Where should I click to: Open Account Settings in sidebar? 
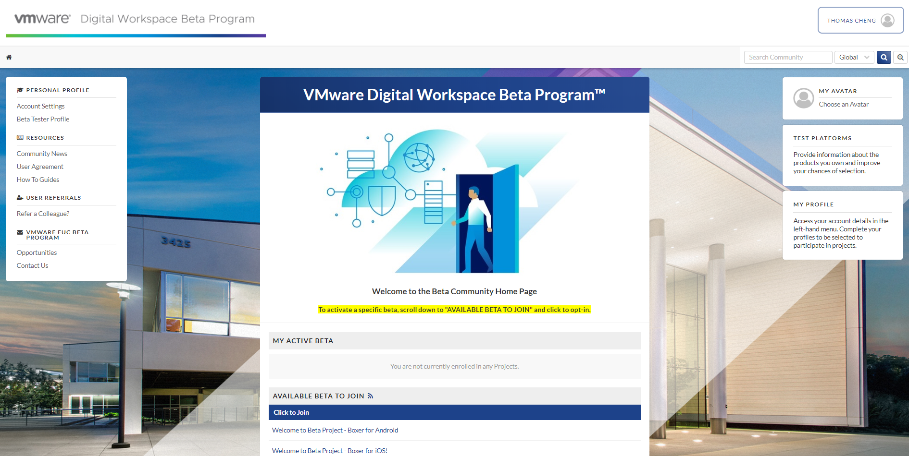40,106
